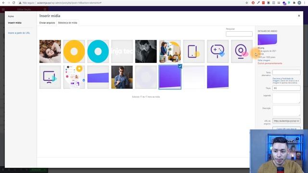Switch to the Enviar arquivos tab
Image resolution: width=308 pixels, height=173 pixels.
click(x=47, y=23)
